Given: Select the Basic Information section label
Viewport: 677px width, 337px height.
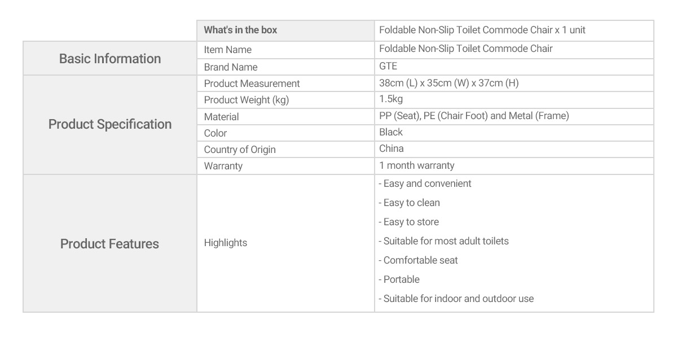Looking at the screenshot, I should [110, 59].
